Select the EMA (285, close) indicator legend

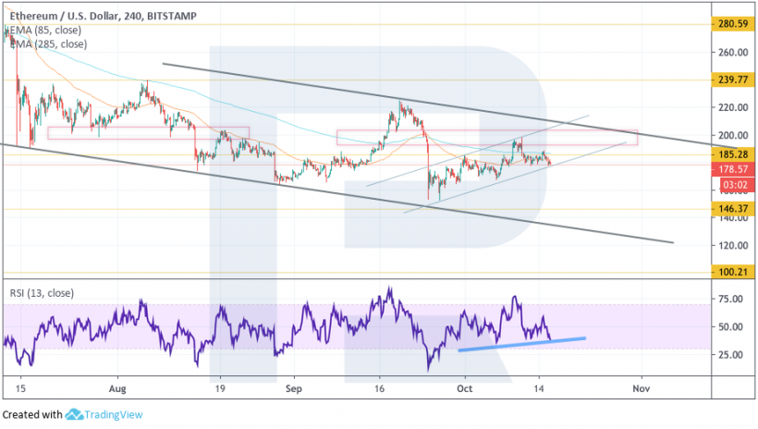point(48,43)
